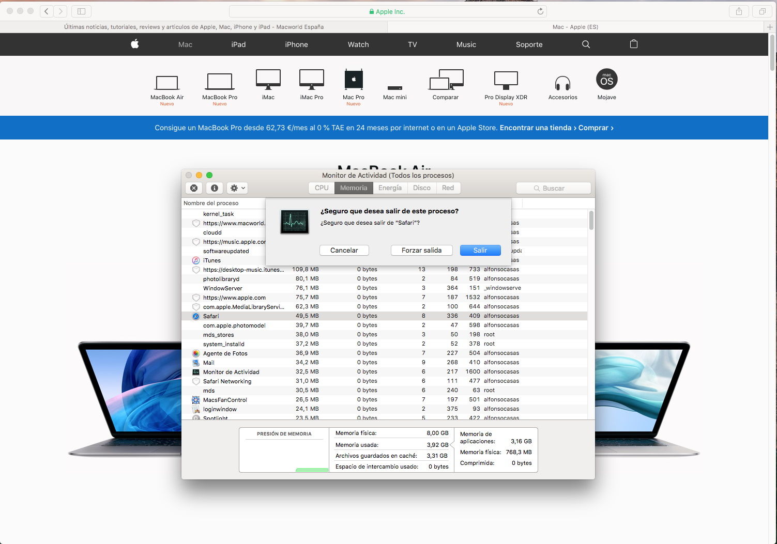
Task: Go back with Safari's back arrow
Action: coord(47,11)
